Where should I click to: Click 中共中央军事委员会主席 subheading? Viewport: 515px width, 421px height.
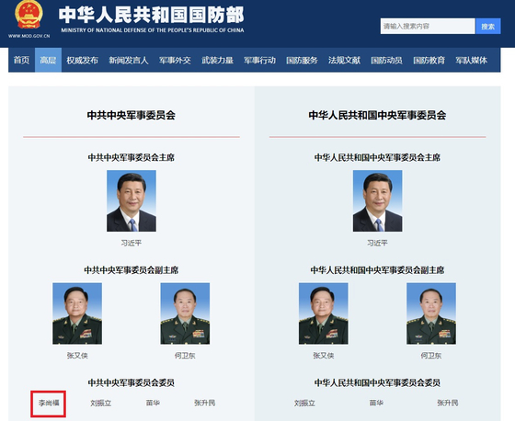[x=132, y=157]
